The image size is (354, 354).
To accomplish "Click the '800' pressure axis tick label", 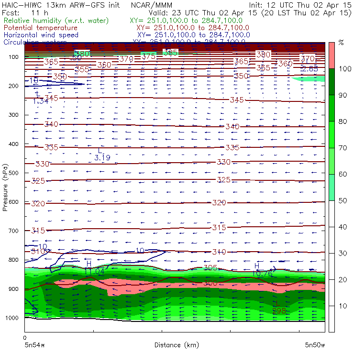I will (13, 260).
